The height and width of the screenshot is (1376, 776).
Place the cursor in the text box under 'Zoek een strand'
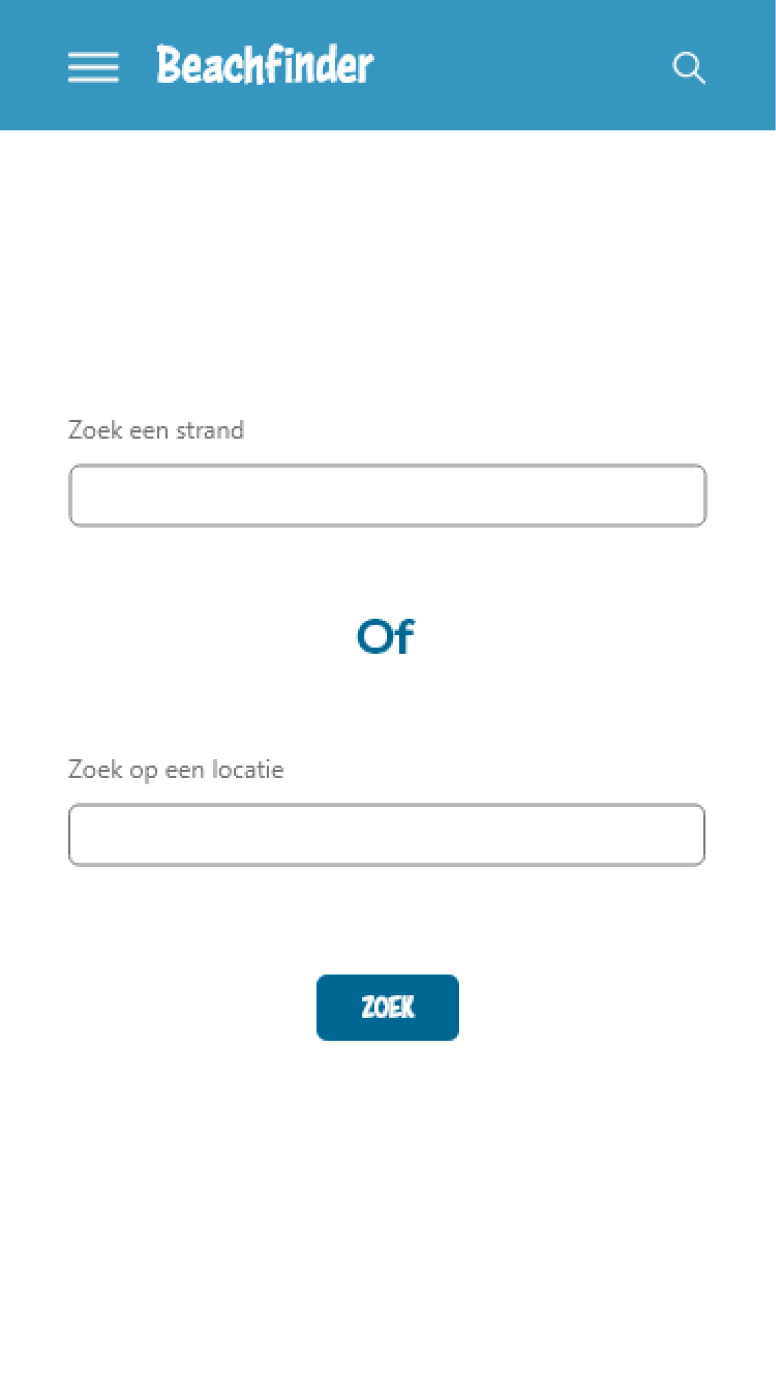[x=388, y=496]
